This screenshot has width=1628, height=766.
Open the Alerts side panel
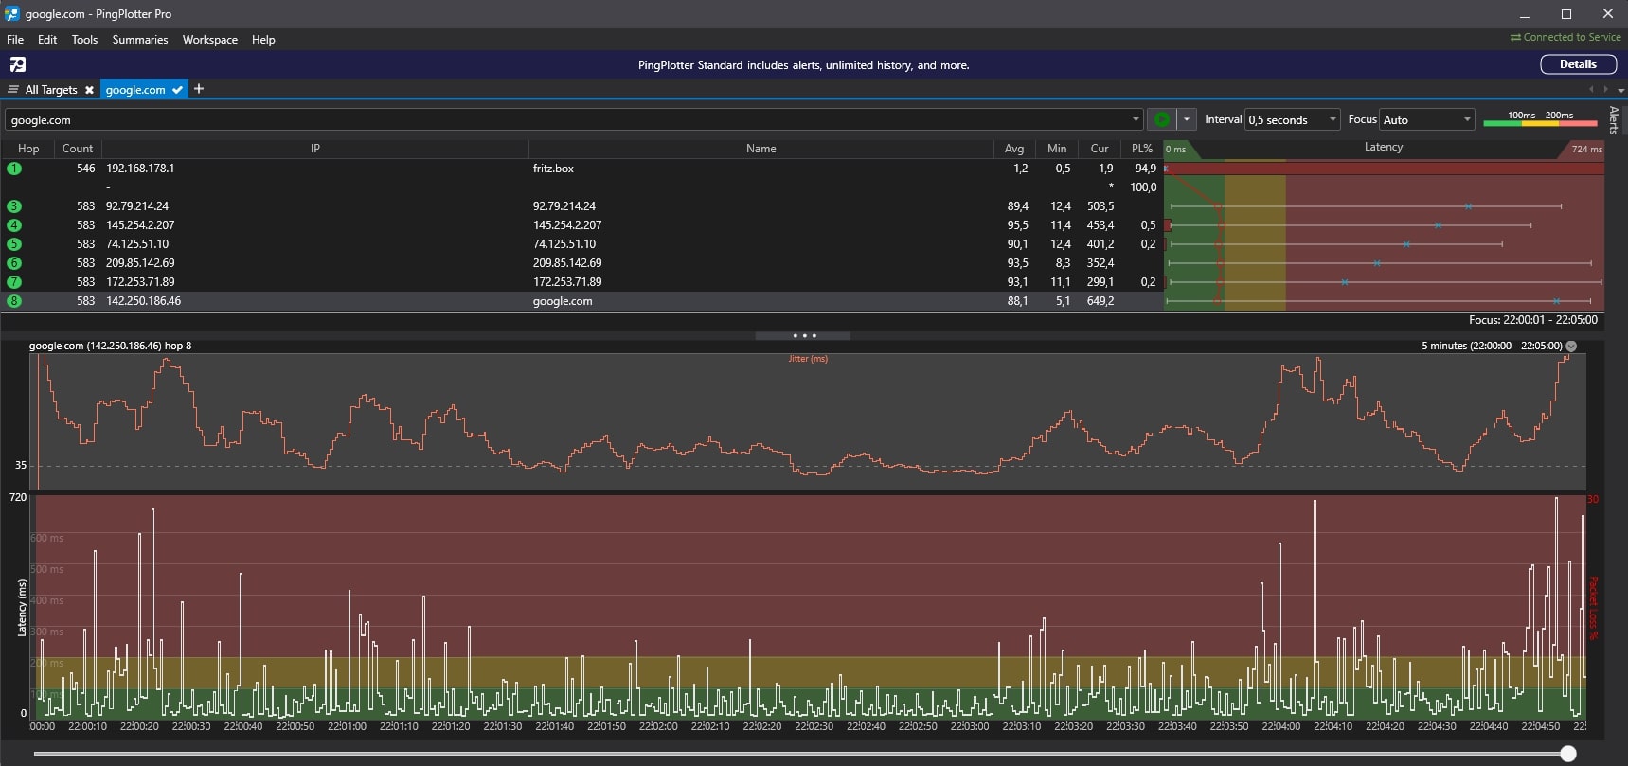pos(1614,120)
